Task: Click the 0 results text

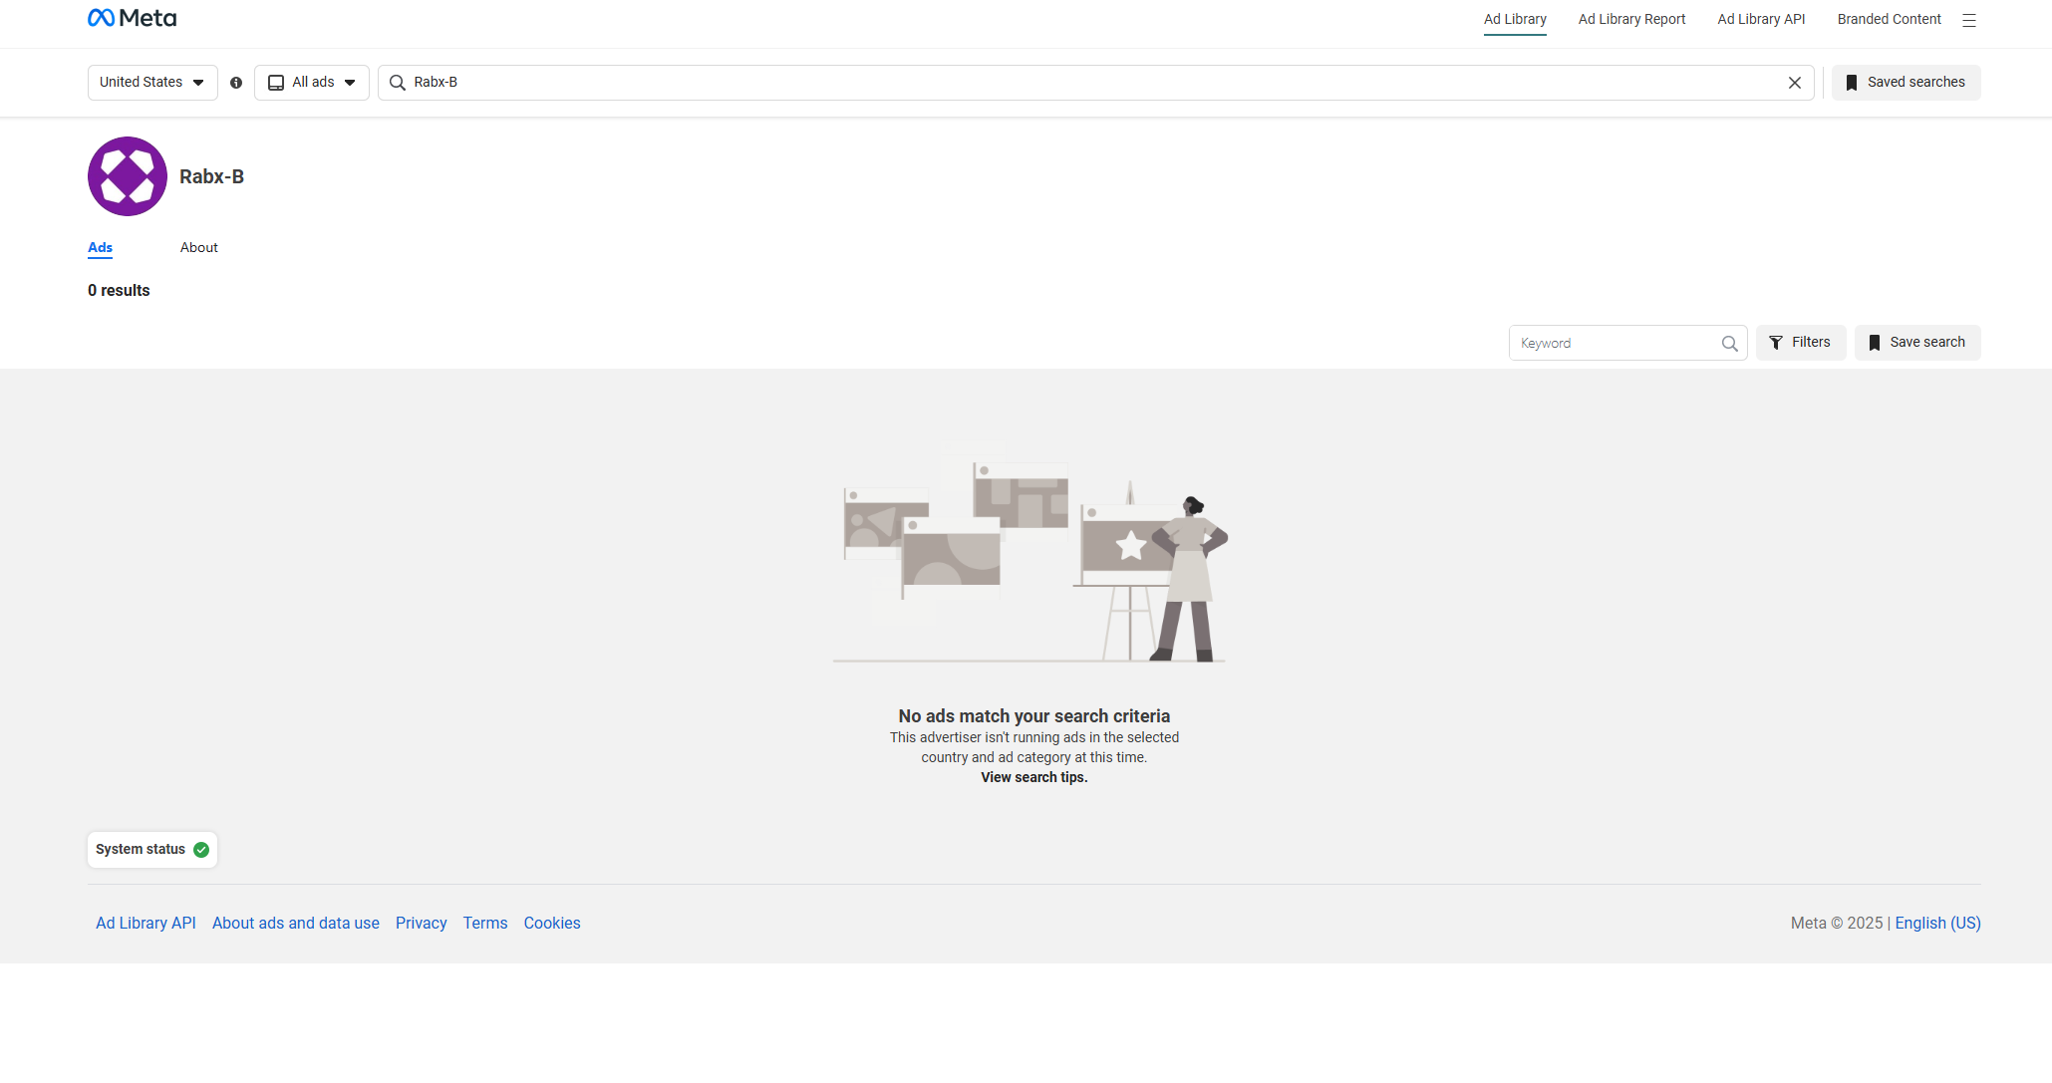Action: coord(119,291)
